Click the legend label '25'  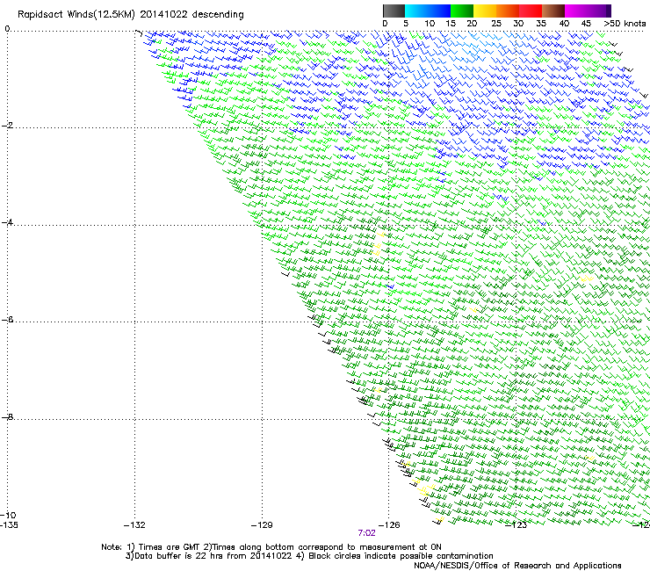[x=496, y=24]
